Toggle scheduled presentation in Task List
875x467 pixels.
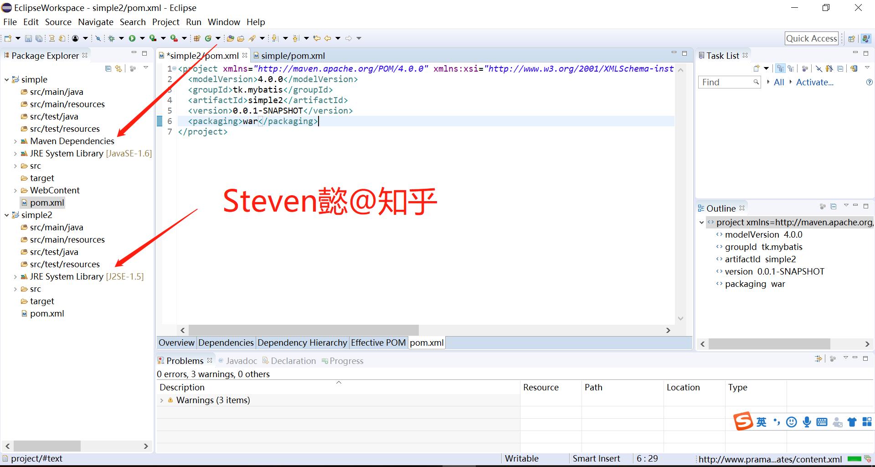coord(791,68)
